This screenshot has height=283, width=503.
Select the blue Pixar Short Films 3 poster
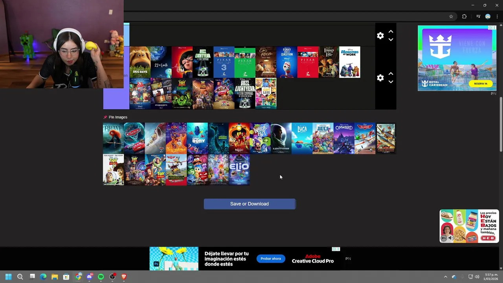pyautogui.click(x=224, y=62)
